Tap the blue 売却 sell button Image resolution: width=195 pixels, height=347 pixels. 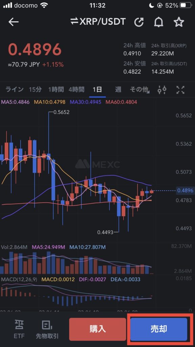(159, 329)
